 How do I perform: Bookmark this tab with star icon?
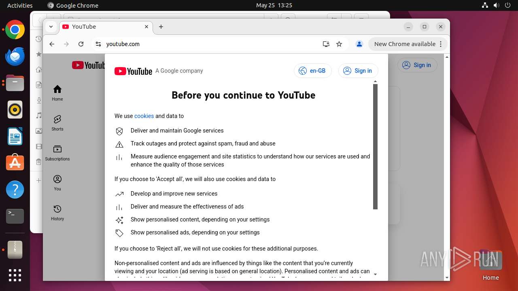pos(339,44)
